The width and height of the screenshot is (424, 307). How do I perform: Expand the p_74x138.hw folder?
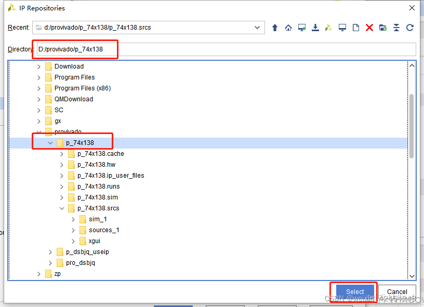pos(62,165)
